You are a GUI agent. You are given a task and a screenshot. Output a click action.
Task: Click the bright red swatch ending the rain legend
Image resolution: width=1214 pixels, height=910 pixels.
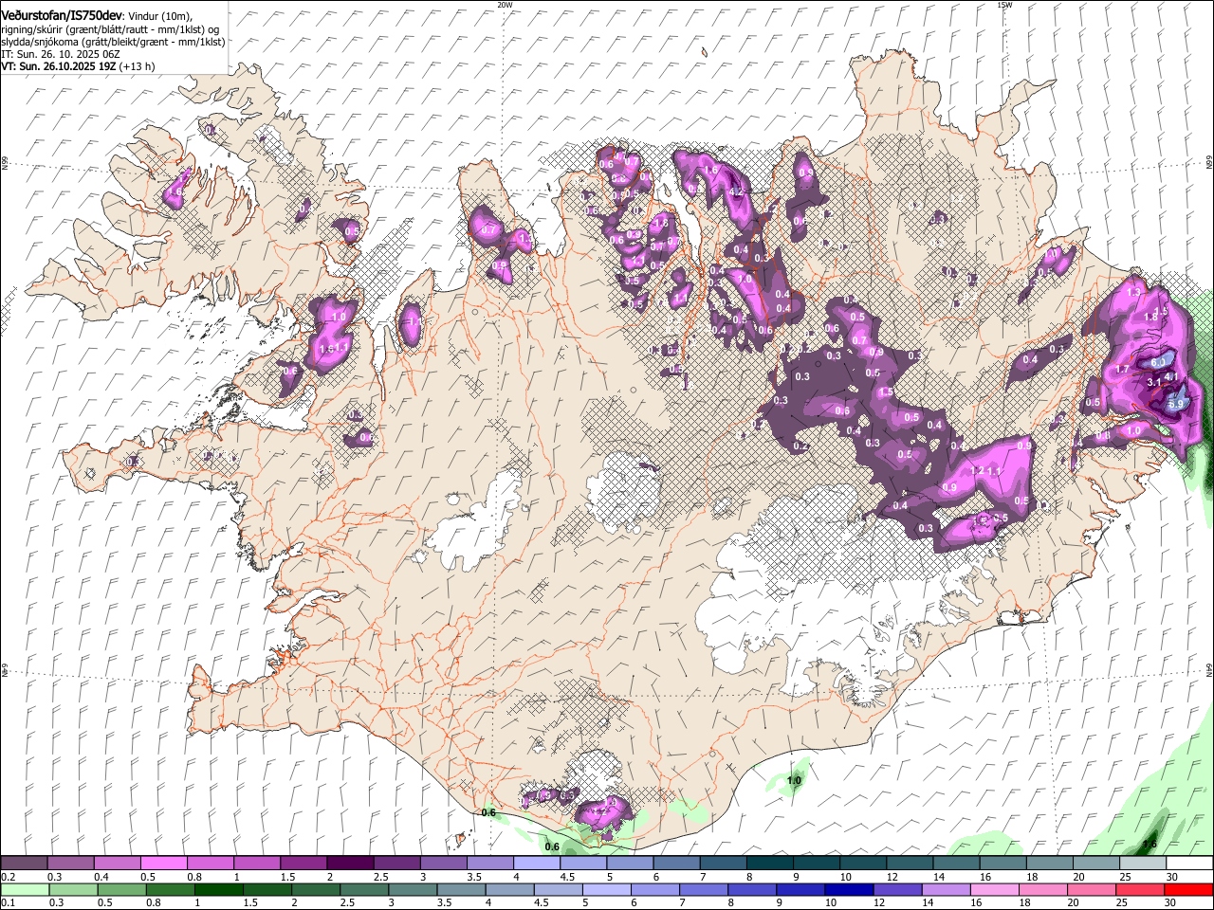point(1187,890)
